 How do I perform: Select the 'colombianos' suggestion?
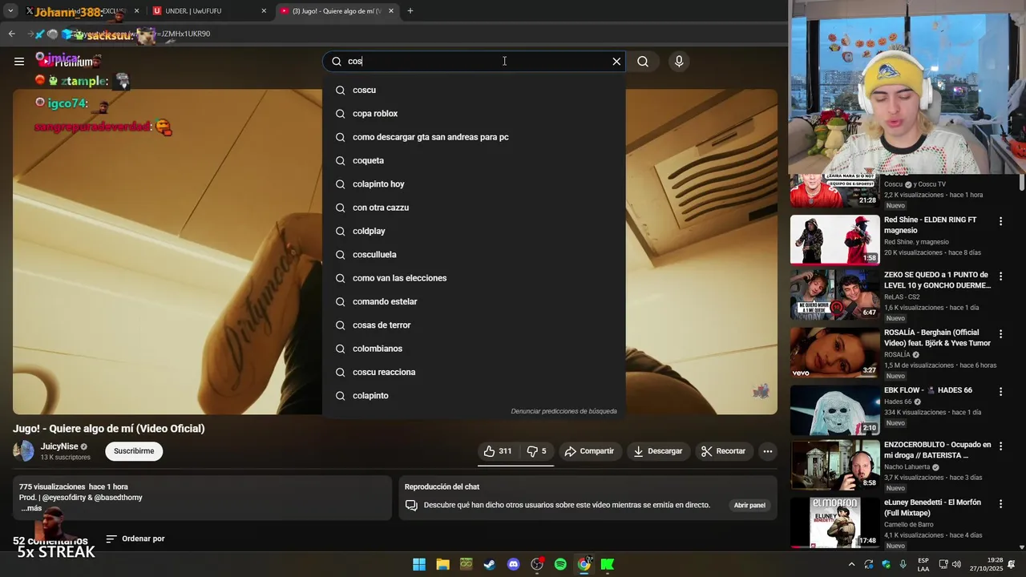click(474, 349)
